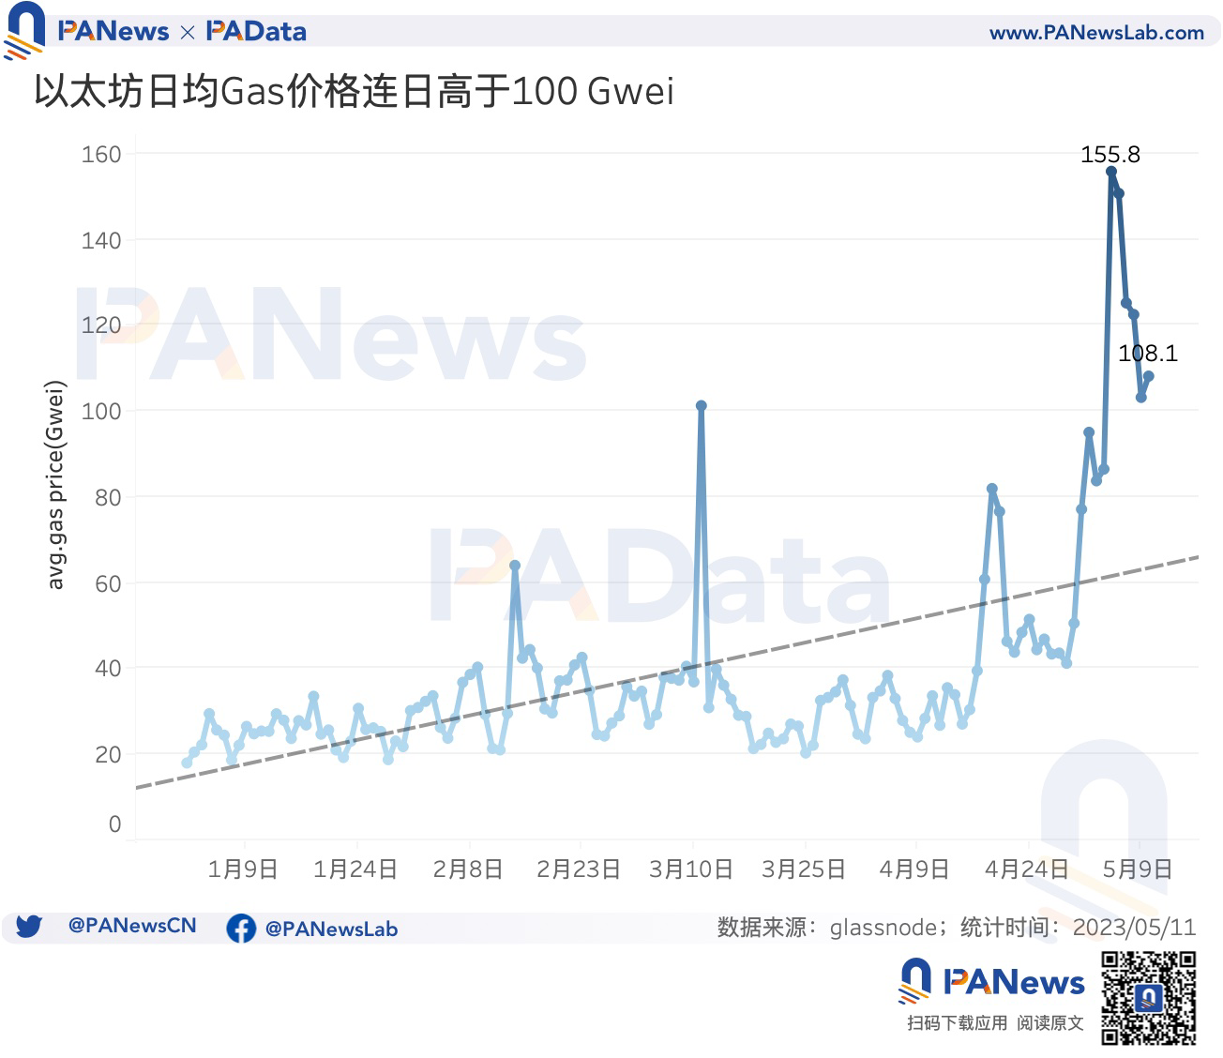Screen dimensions: 1223x1058
Task: Click the 4月9日 x-axis label
Action: [x=914, y=869]
